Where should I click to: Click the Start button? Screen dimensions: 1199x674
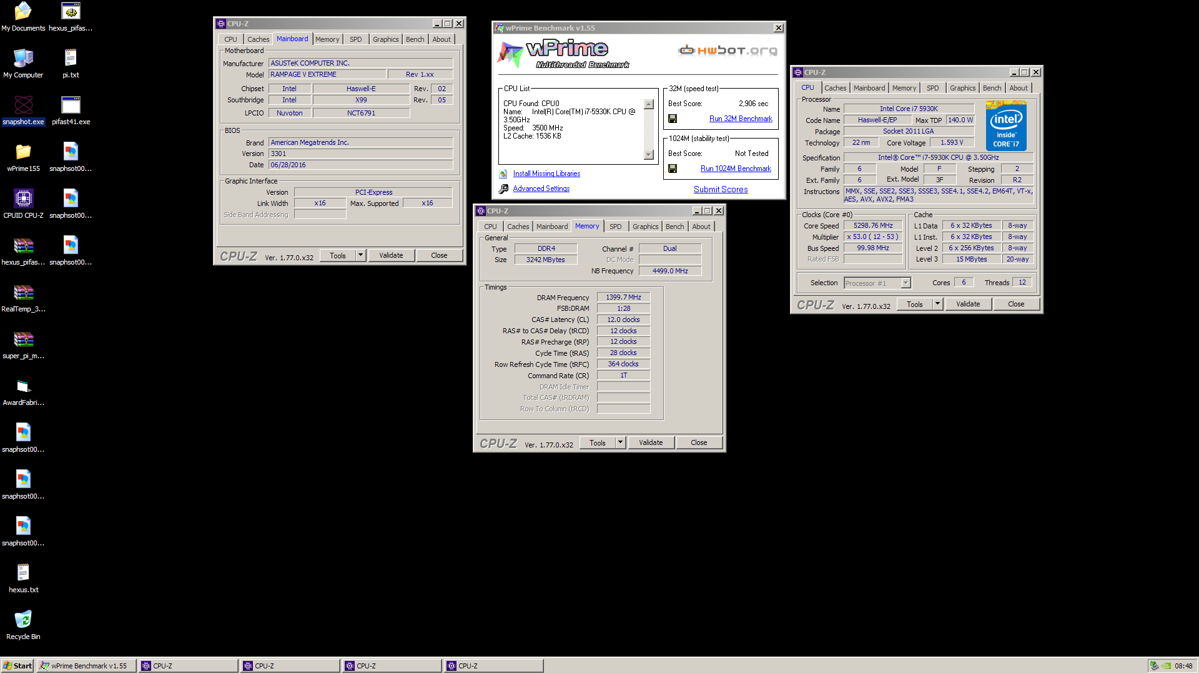click(x=17, y=666)
